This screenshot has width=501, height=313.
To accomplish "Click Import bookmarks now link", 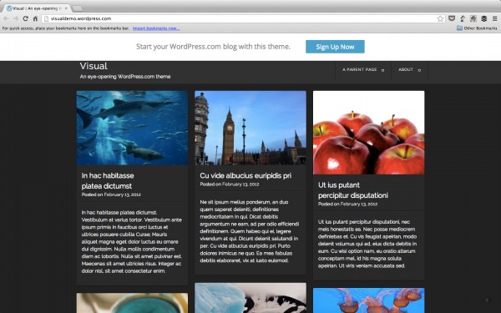I will tap(156, 28).
